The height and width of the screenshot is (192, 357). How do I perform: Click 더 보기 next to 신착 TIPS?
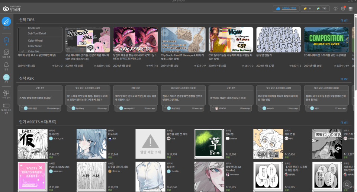pos(344,20)
